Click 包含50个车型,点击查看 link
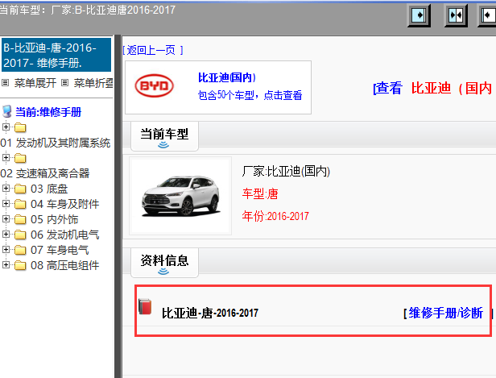This screenshot has width=496, height=378. click(250, 95)
